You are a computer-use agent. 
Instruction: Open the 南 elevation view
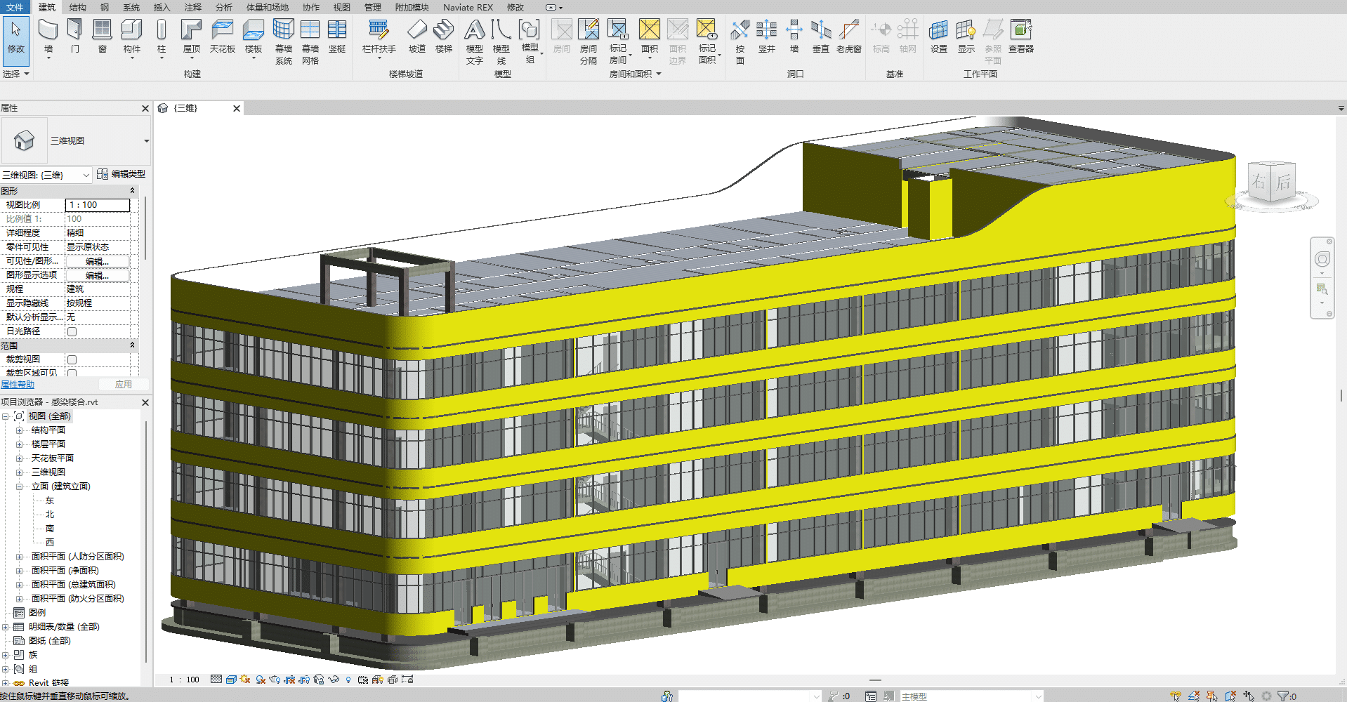click(x=50, y=529)
